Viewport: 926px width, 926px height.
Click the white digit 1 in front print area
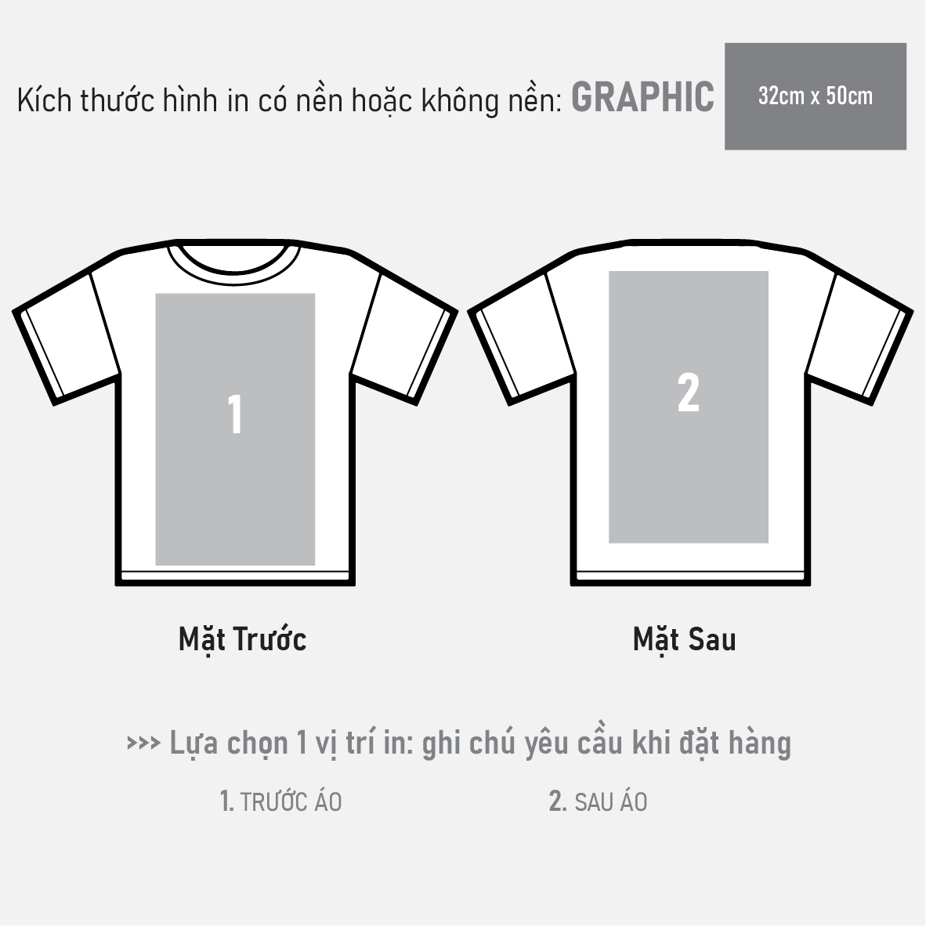(x=235, y=414)
